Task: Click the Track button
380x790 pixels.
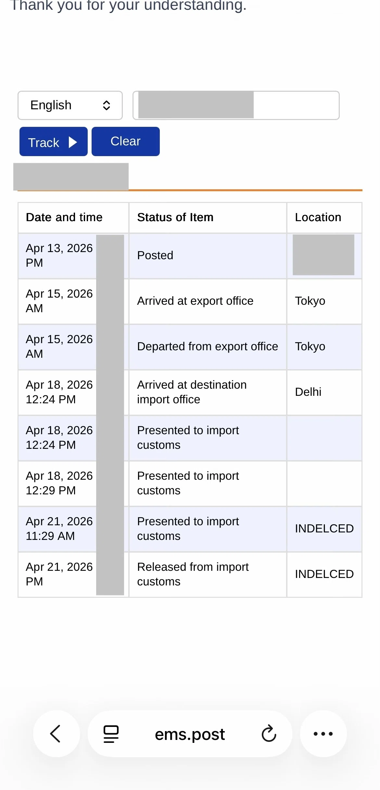Action: (54, 141)
